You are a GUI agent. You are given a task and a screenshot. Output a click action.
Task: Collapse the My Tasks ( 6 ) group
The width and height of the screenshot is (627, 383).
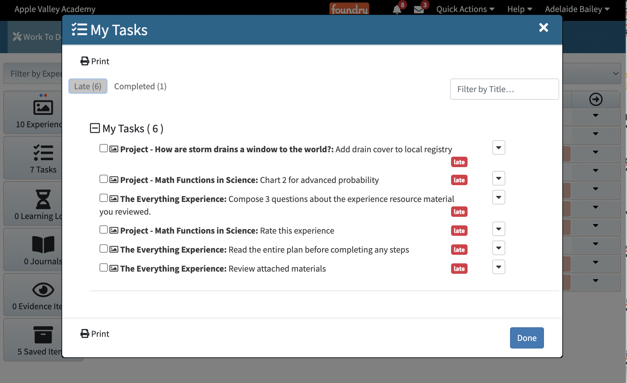click(x=95, y=128)
